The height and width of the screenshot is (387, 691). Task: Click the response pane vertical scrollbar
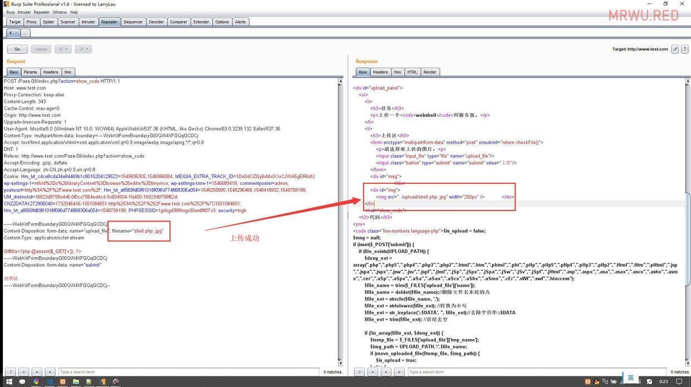688,222
